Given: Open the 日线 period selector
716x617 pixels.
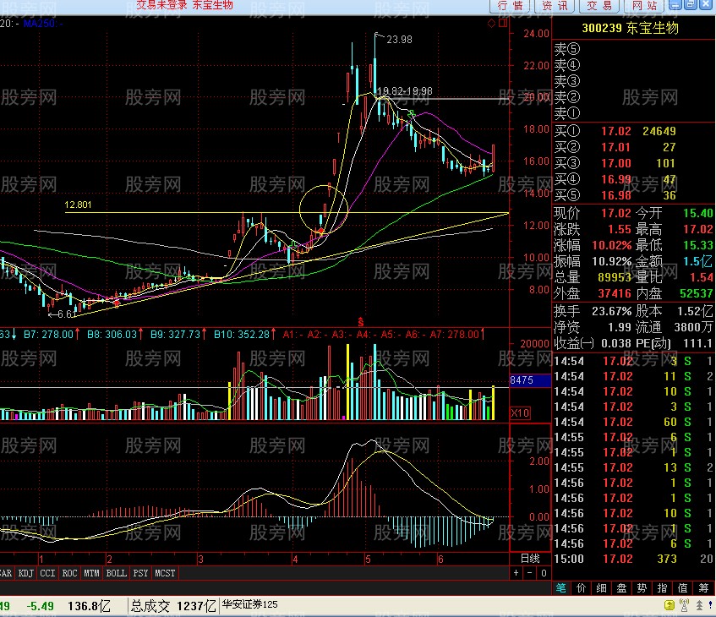Looking at the screenshot, I should pos(529,559).
